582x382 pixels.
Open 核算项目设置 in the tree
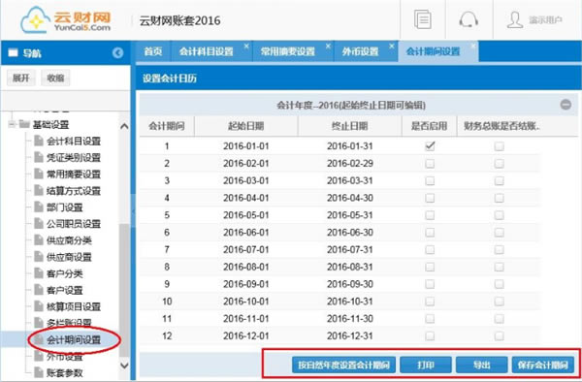tap(74, 306)
